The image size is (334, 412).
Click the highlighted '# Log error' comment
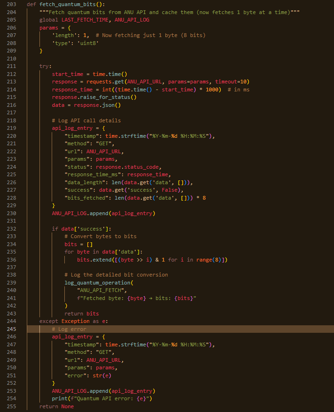(x=69, y=329)
